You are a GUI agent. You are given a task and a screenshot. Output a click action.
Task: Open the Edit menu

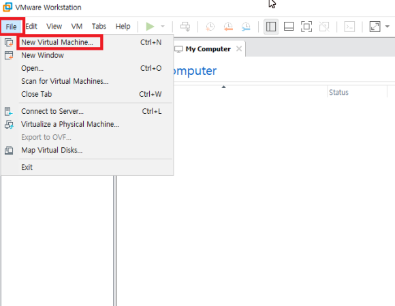pos(31,26)
